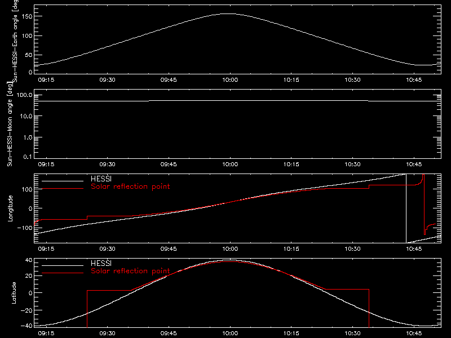Image resolution: width=451 pixels, height=338 pixels.
Task: Click 09:45 time label under Latitude plot
Action: click(169, 333)
